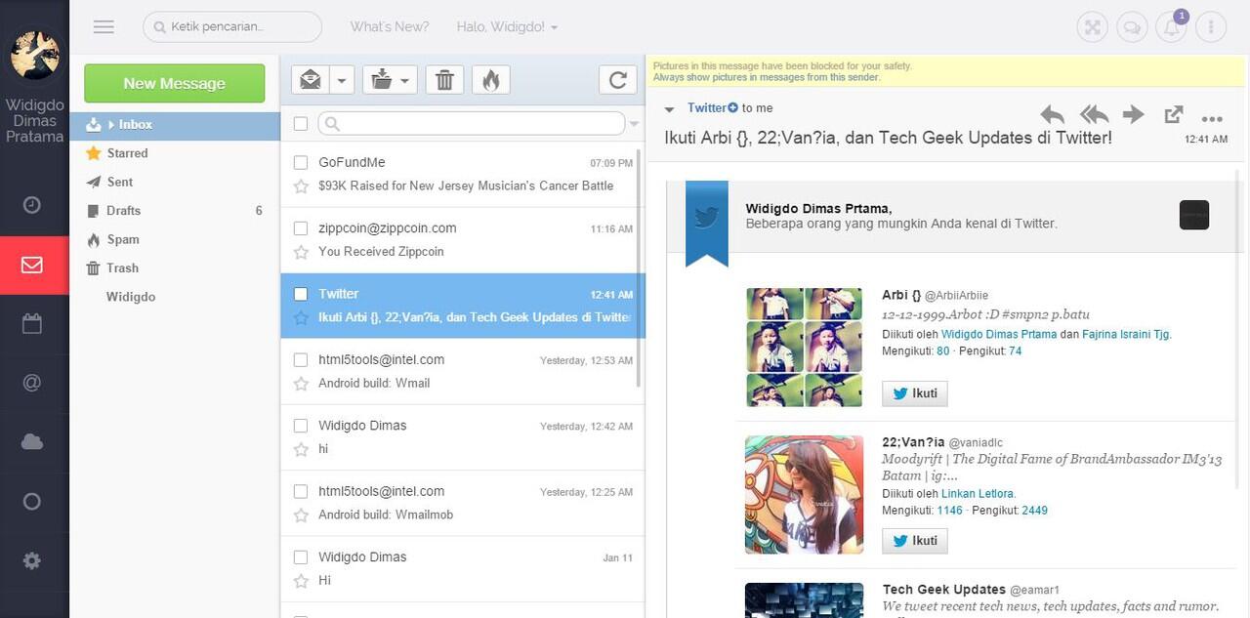Screen dimensions: 1250x618
Task: Open the cloud storage icon in the sidebar
Action: [x=32, y=442]
